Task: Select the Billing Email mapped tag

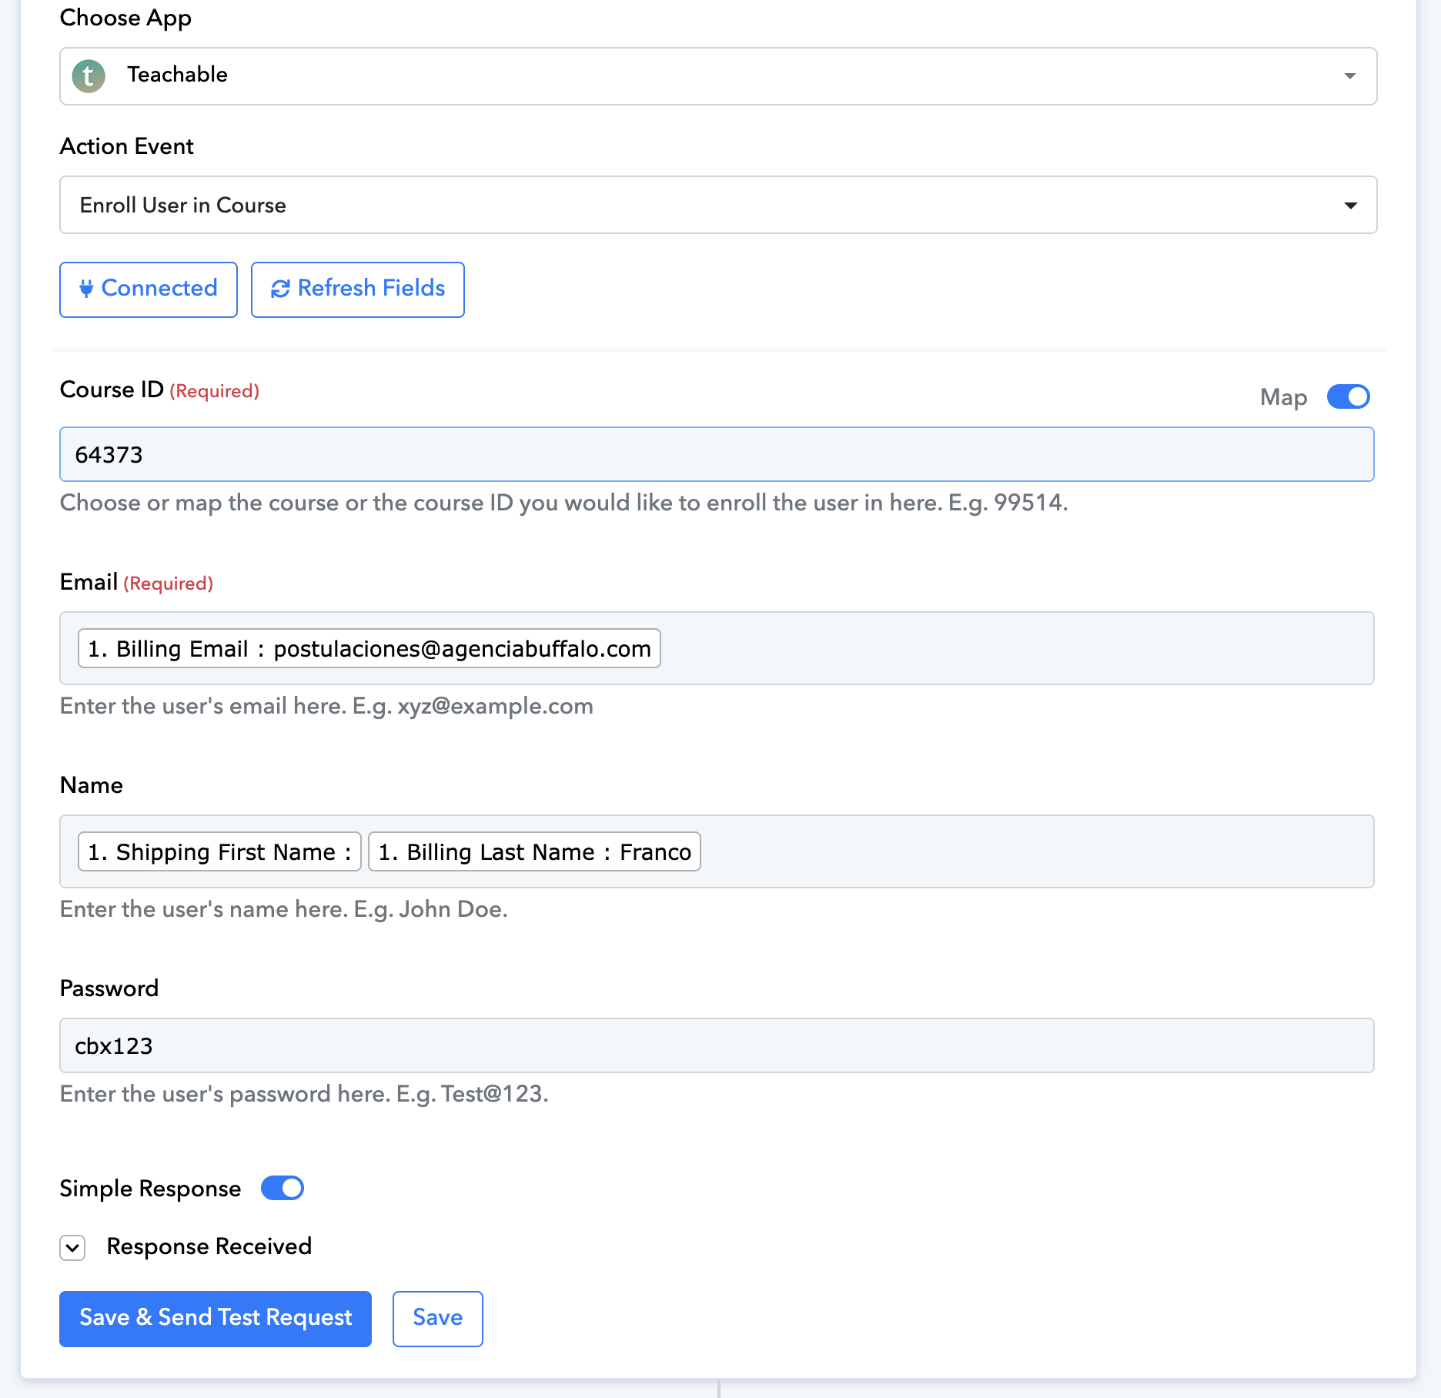Action: pos(369,648)
